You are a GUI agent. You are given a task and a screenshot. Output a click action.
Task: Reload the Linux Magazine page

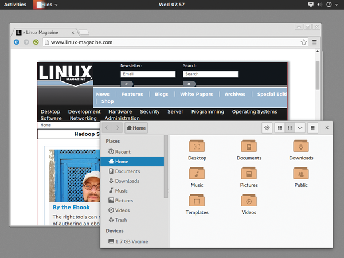36,42
